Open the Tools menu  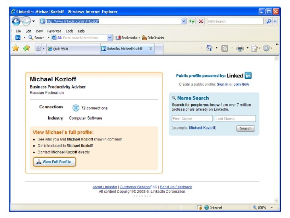(x=70, y=31)
